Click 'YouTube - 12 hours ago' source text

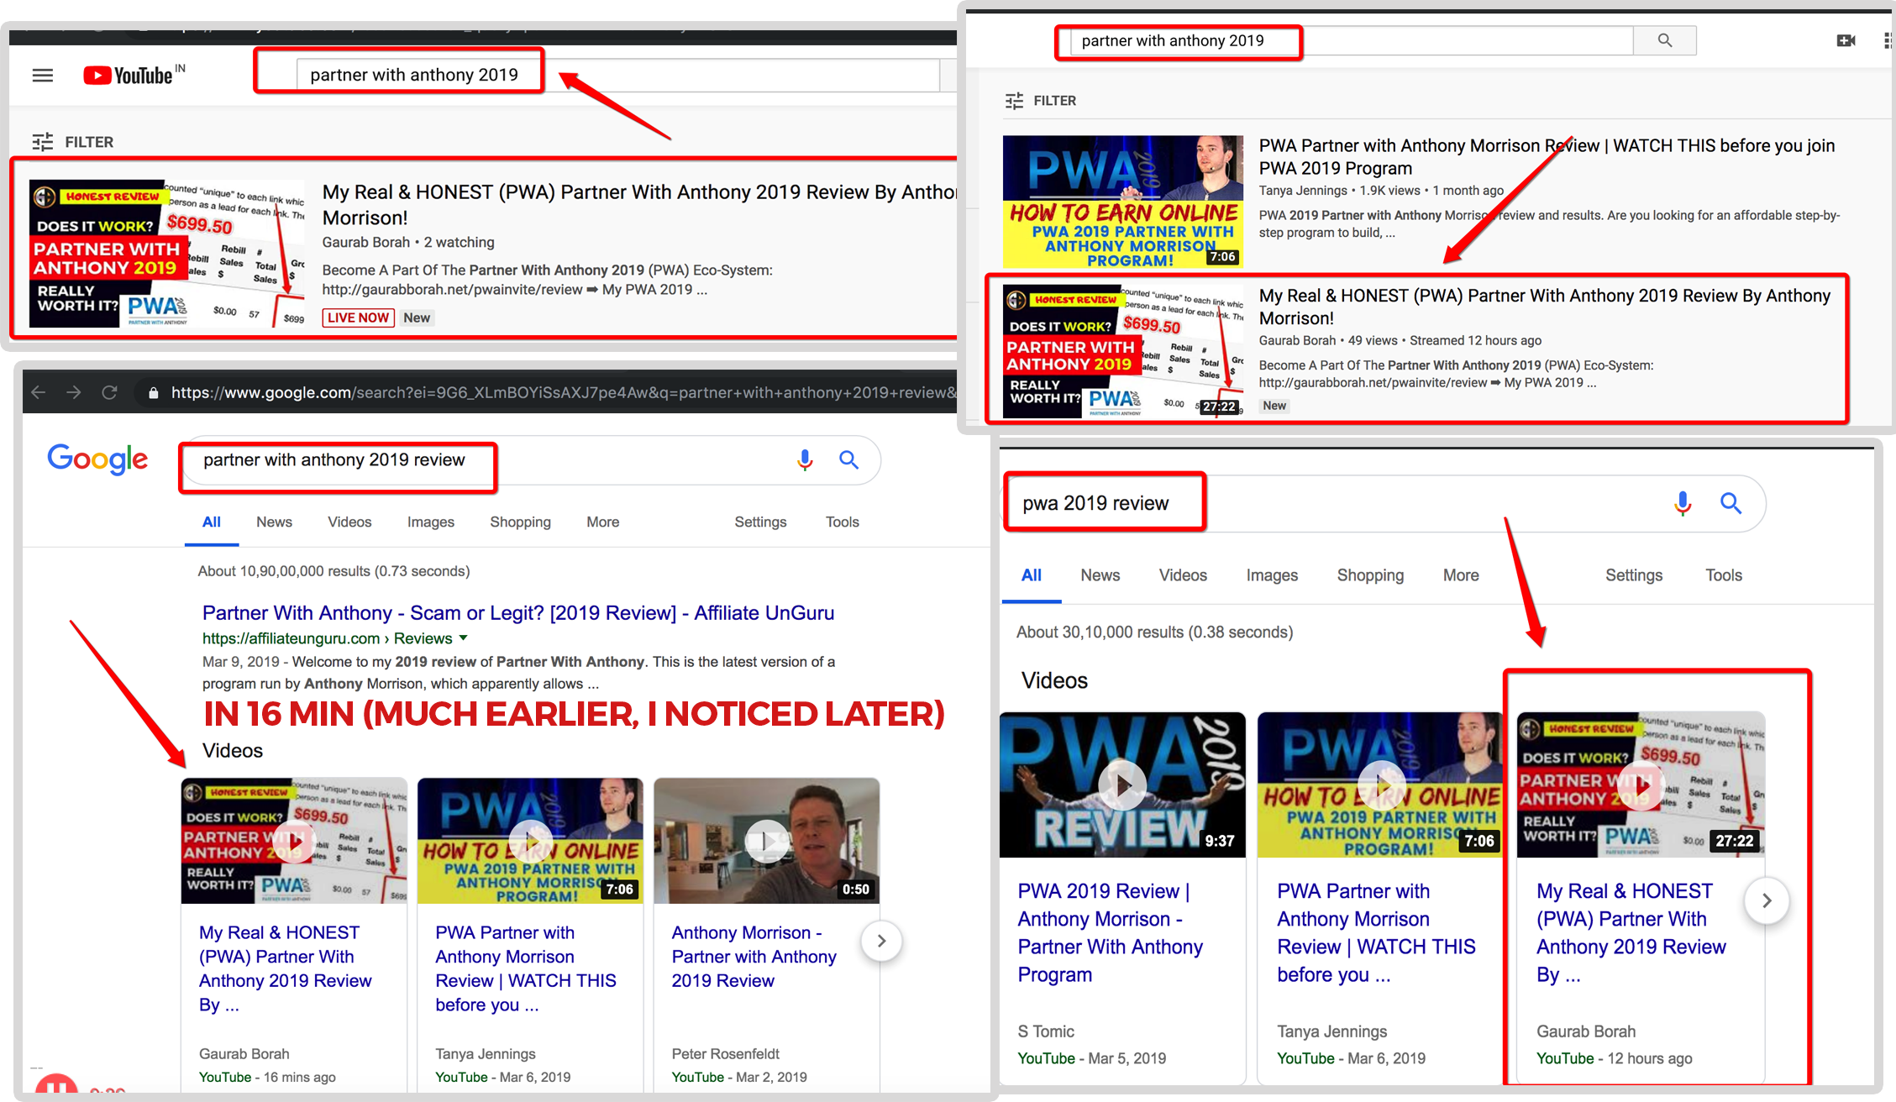click(x=1614, y=1058)
